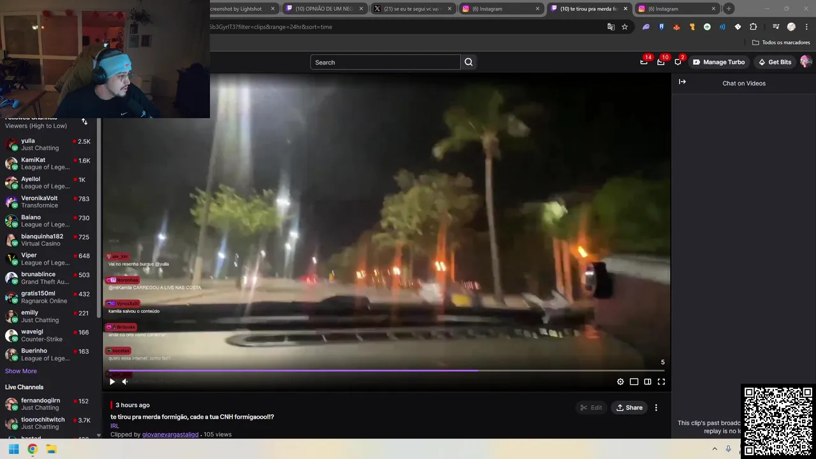The height and width of the screenshot is (459, 816).
Task: Open the green plus extension icon
Action: pyautogui.click(x=707, y=27)
